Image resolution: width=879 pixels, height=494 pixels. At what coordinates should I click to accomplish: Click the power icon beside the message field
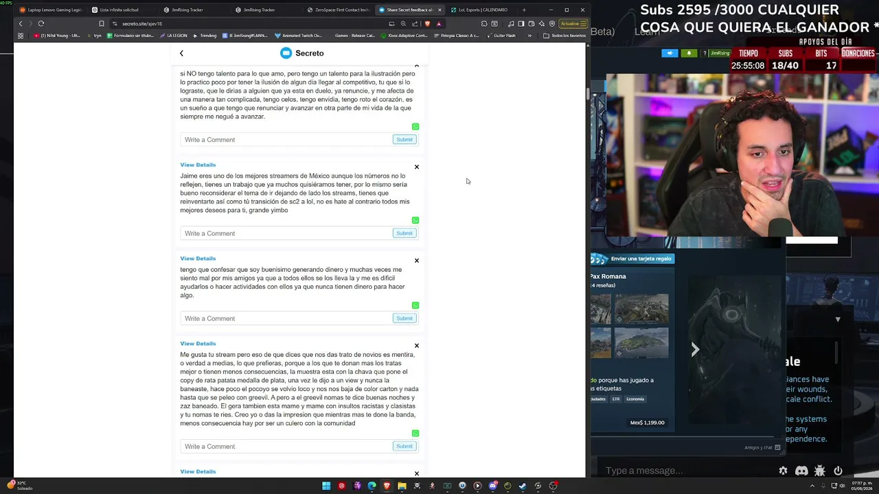tap(838, 471)
